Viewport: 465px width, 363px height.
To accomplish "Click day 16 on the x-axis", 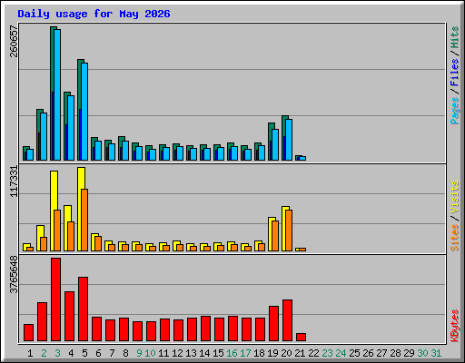I will pyautogui.click(x=232, y=353).
